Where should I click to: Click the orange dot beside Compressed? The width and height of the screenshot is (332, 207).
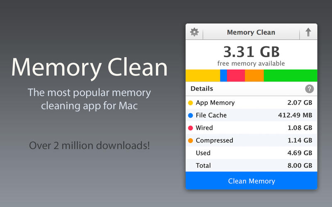pos(190,140)
